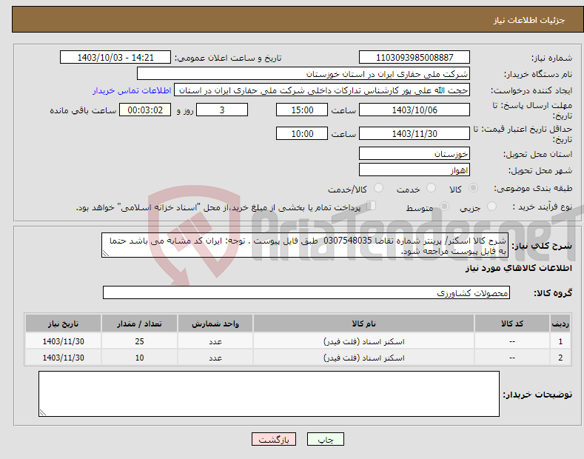Select the جزیی purchase type radio
This screenshot has height=459, width=584.
pyautogui.click(x=491, y=207)
